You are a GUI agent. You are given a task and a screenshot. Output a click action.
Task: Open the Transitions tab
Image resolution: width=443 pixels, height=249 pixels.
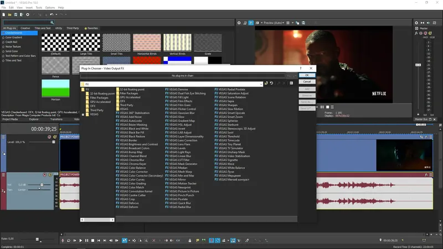[56, 119]
